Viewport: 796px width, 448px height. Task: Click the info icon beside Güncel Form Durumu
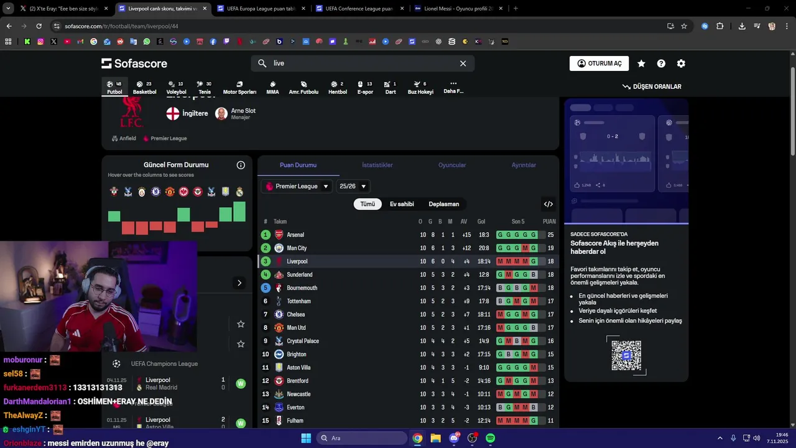click(241, 165)
